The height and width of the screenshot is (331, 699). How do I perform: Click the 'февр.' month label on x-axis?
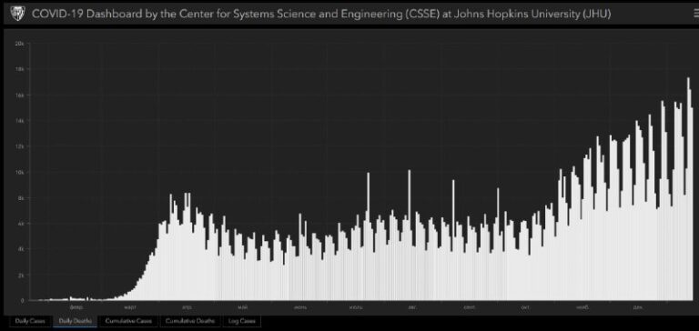pos(76,307)
